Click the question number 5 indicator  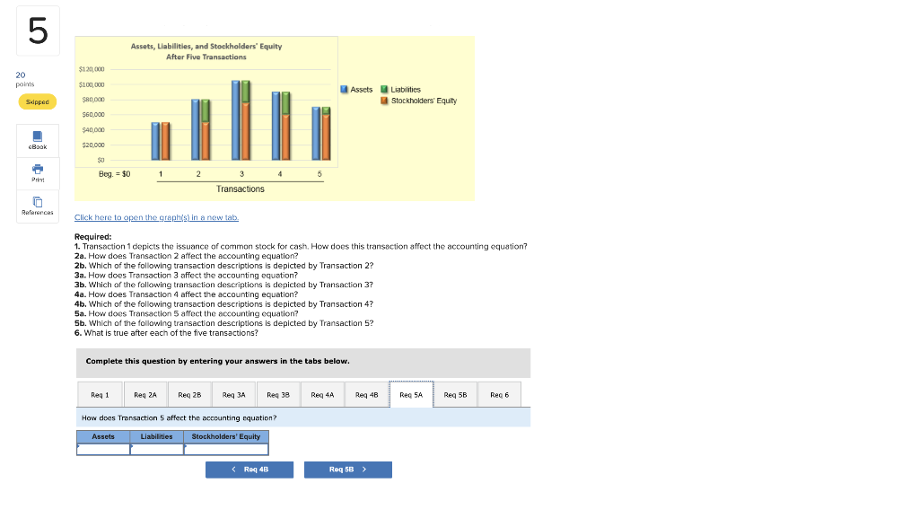(36, 30)
